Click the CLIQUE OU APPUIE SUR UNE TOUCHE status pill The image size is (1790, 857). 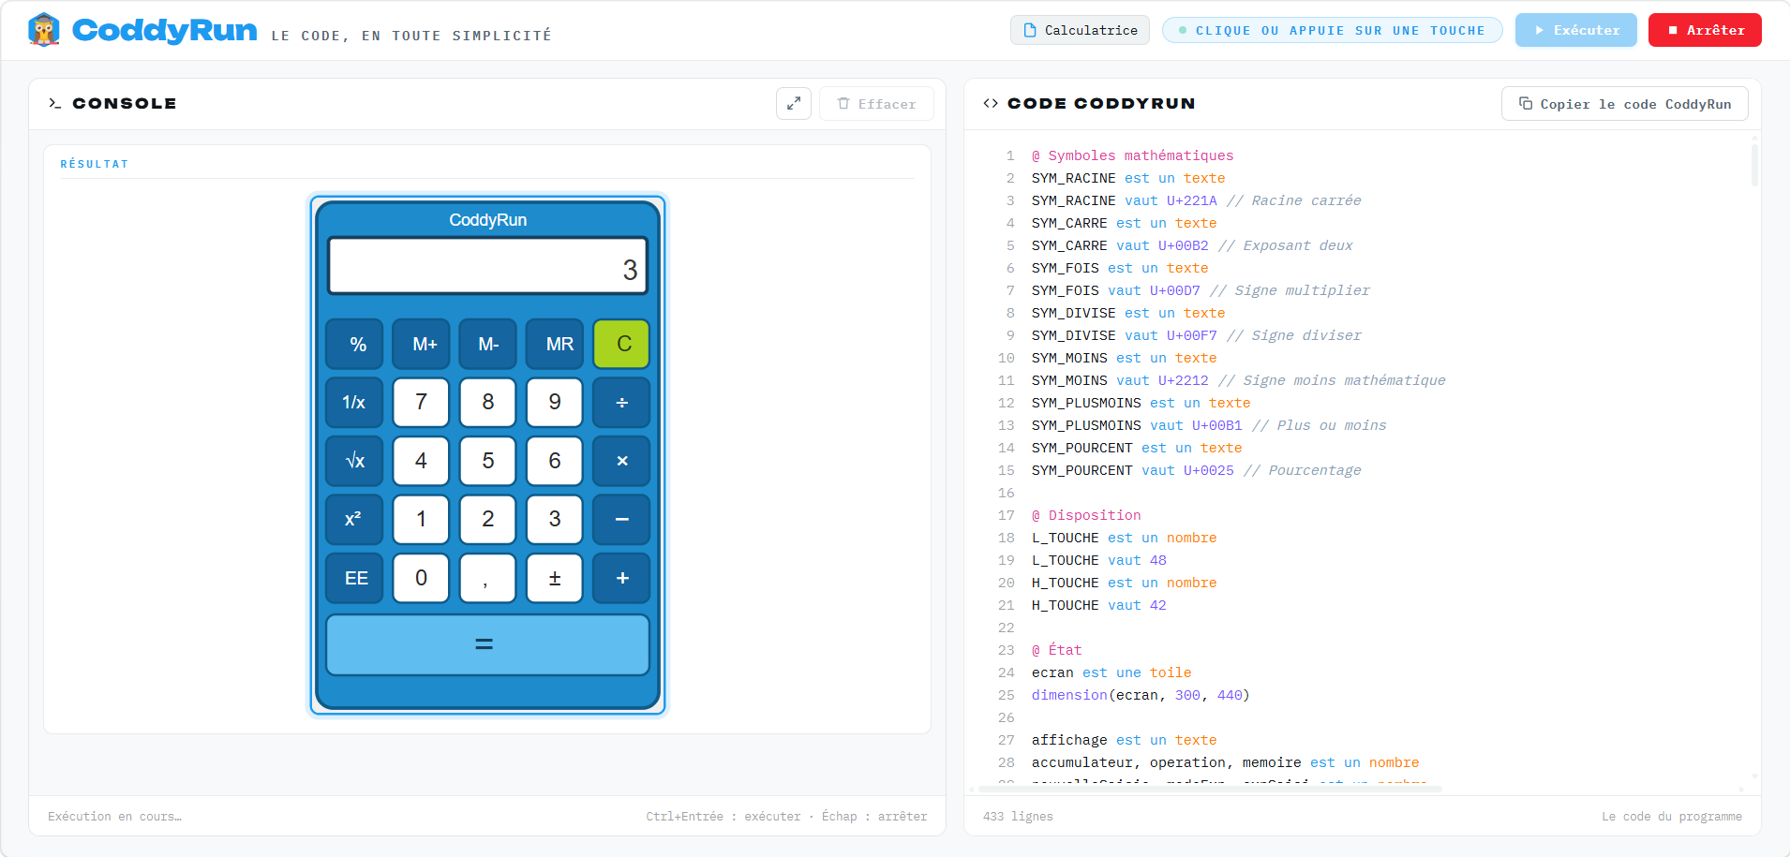[x=1332, y=30]
